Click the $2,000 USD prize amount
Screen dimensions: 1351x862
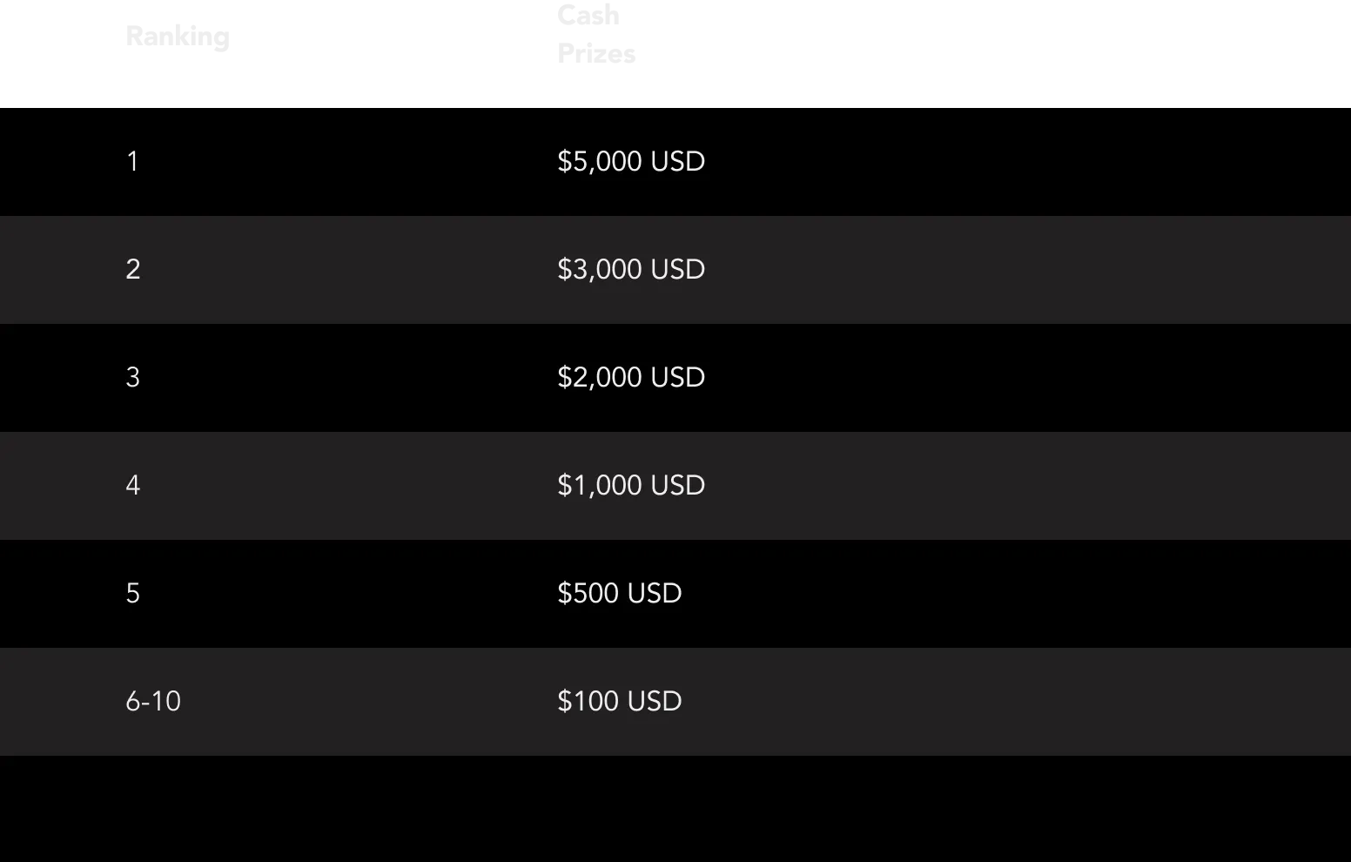(631, 377)
